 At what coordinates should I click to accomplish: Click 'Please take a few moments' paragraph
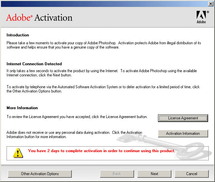click(x=104, y=45)
